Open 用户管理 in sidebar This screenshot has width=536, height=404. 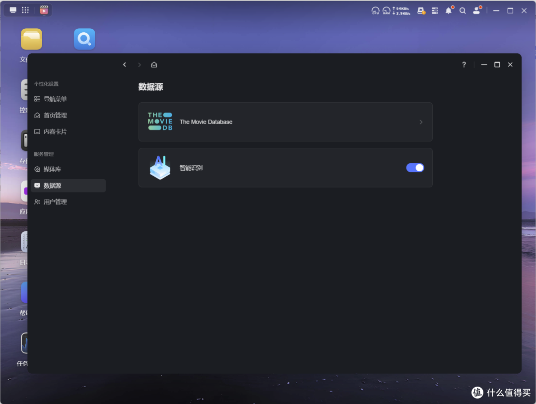(x=68, y=202)
